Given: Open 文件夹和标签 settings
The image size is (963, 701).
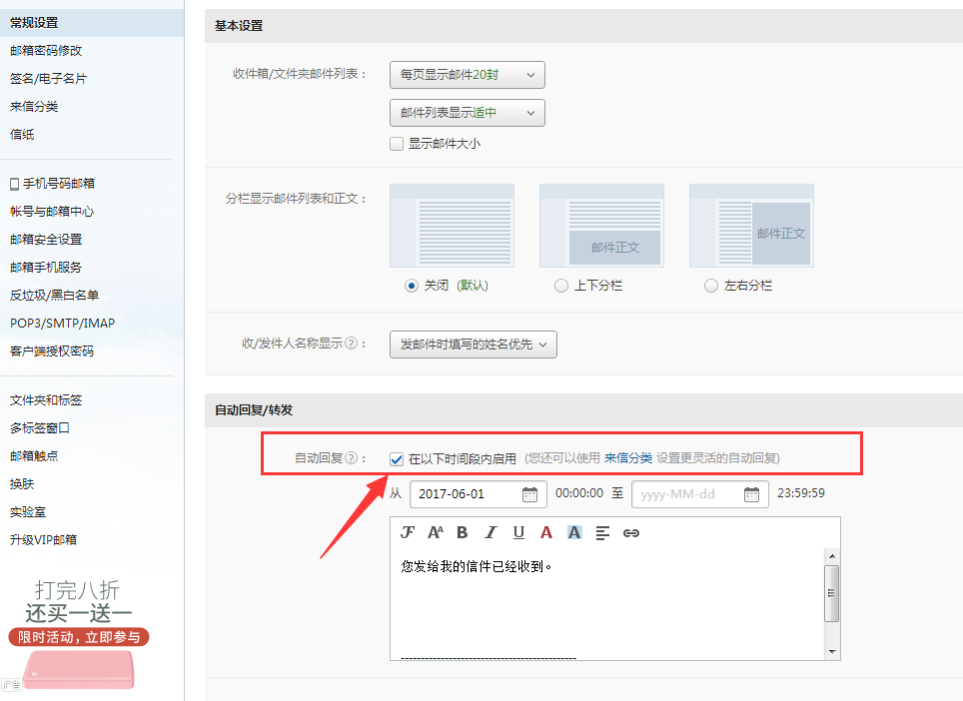Looking at the screenshot, I should (46, 400).
